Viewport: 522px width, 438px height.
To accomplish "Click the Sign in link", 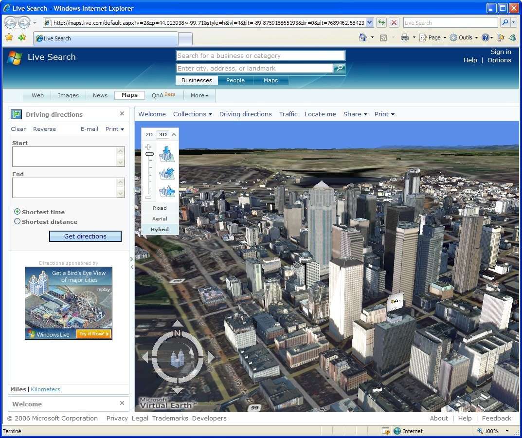I will tap(501, 52).
